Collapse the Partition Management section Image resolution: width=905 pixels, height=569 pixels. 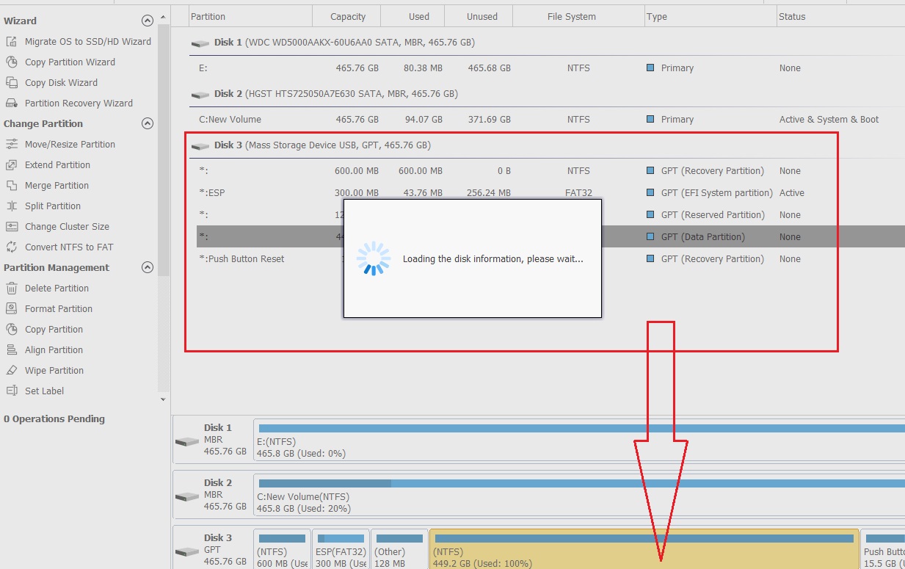point(148,268)
